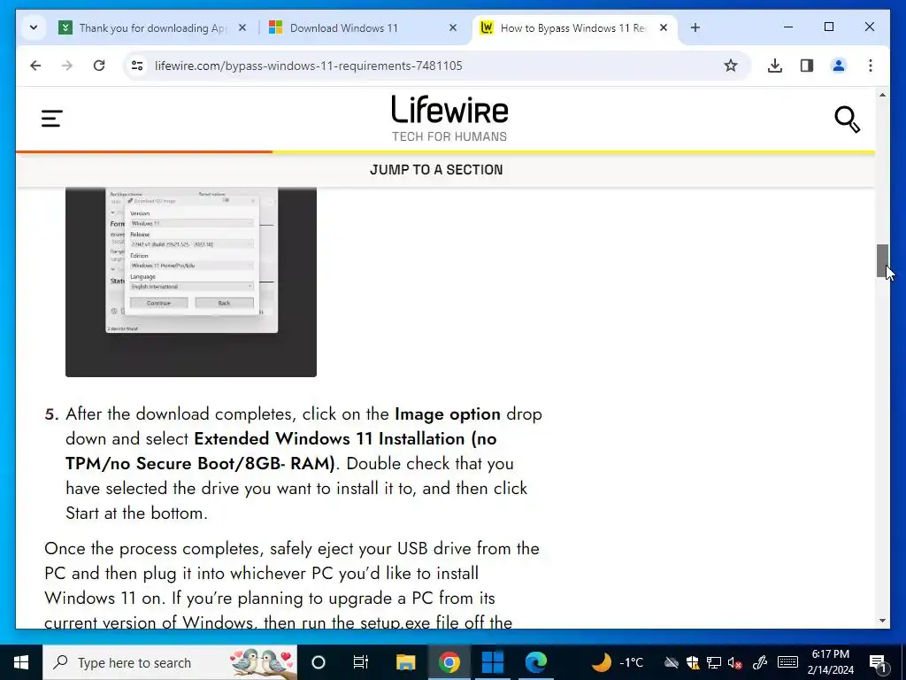Open the Lifewire hamburger menu

click(52, 119)
